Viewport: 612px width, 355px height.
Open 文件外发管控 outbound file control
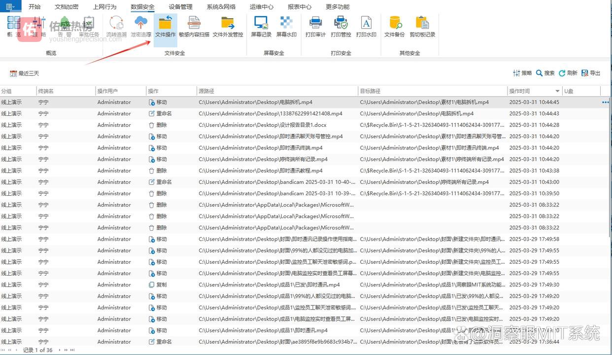(x=228, y=27)
